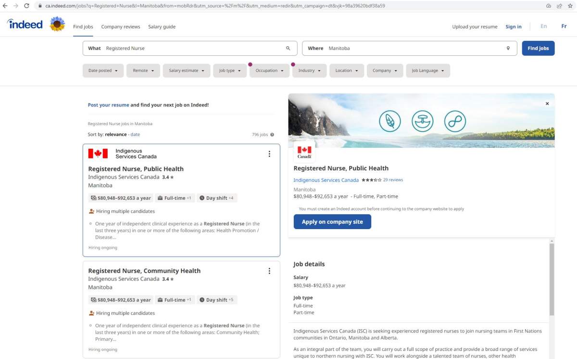Image resolution: width=577 pixels, height=359 pixels.
Task: Close the job details panel with X
Action: coord(547,103)
